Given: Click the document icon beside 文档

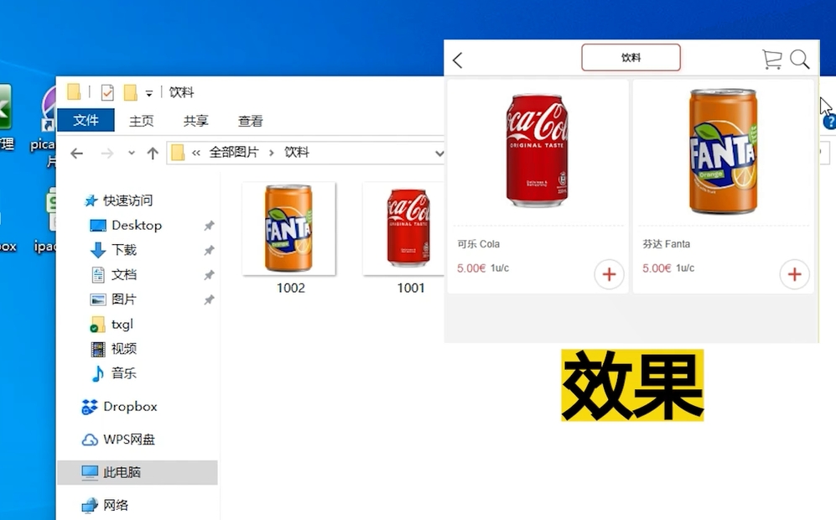Looking at the screenshot, I should coord(98,275).
